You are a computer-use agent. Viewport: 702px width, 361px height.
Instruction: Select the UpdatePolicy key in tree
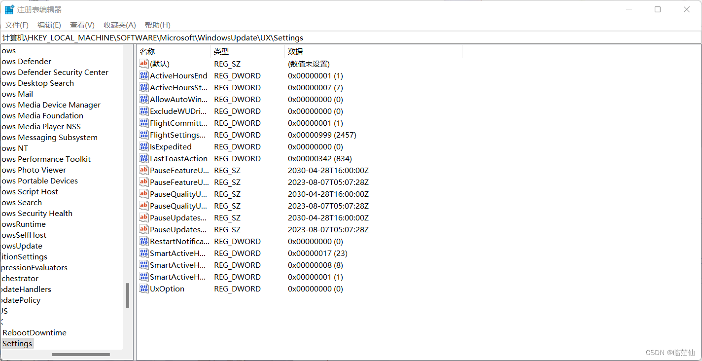coord(20,300)
